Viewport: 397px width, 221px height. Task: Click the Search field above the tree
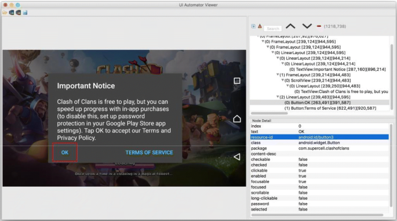coord(273,28)
